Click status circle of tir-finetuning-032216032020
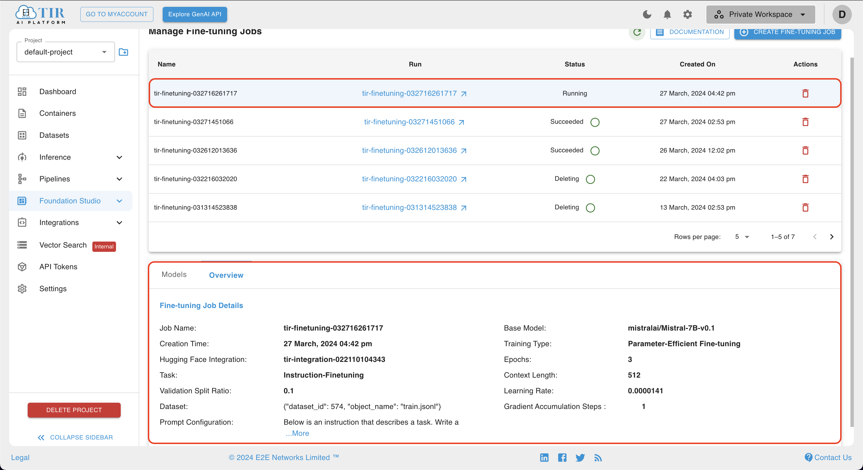The height and width of the screenshot is (470, 863). point(590,179)
